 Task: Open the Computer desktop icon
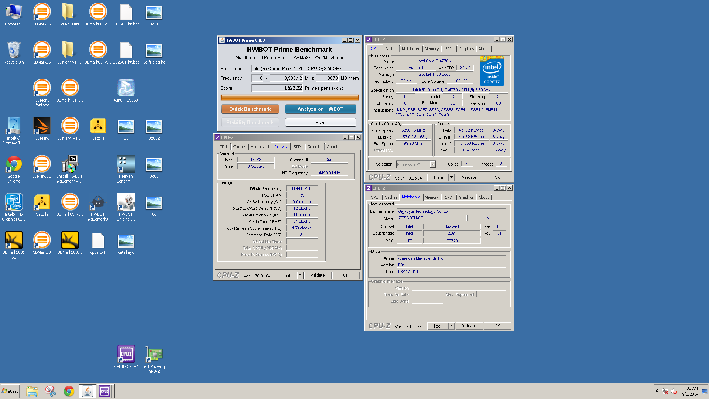coord(14,15)
